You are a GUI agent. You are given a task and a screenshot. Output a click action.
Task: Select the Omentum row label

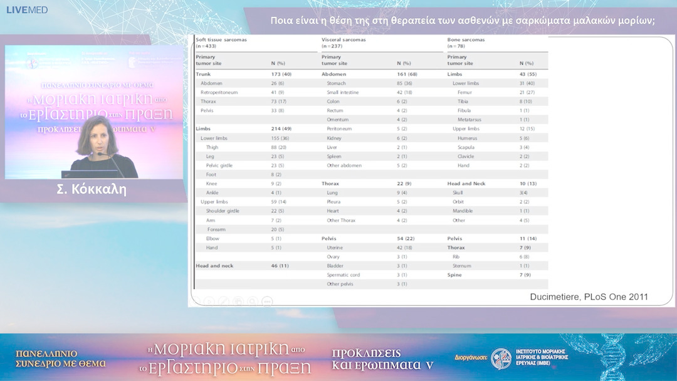pyautogui.click(x=338, y=120)
